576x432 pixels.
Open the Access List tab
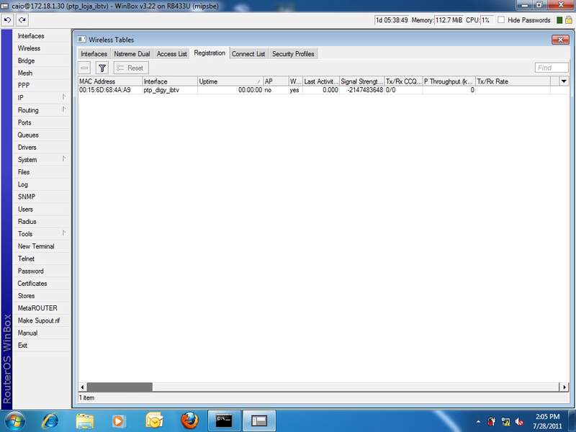pos(171,53)
